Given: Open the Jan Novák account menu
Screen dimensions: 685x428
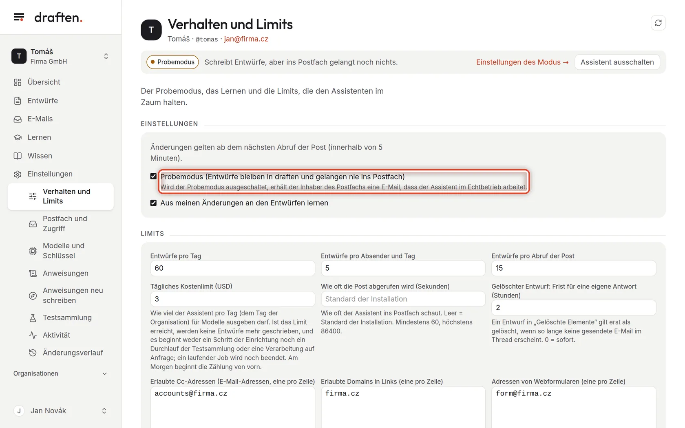Looking at the screenshot, I should (x=60, y=411).
